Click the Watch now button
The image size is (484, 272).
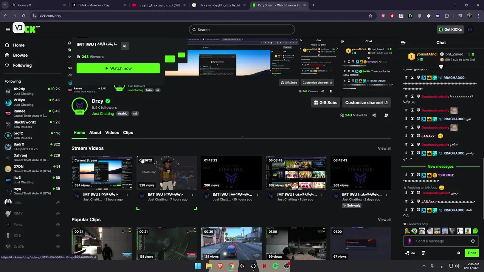[x=118, y=68]
